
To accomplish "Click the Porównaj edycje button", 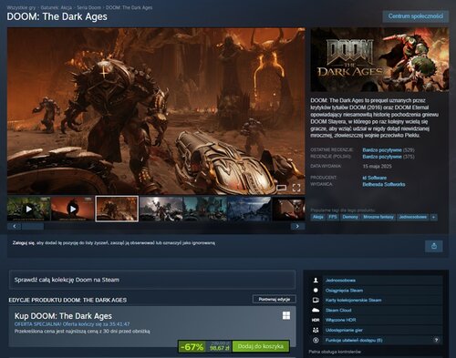I will (275, 299).
